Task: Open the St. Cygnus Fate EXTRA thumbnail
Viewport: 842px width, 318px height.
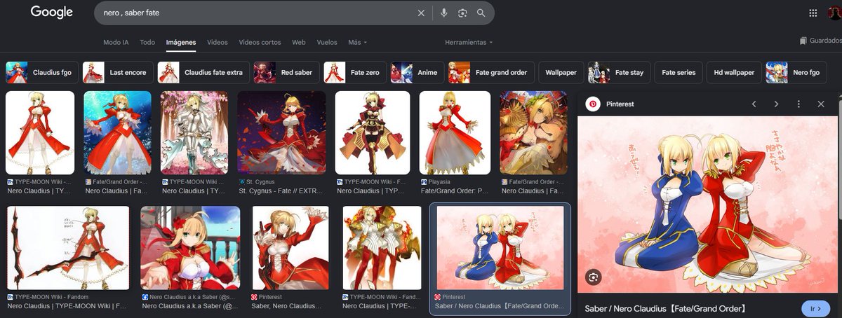Action: click(281, 132)
